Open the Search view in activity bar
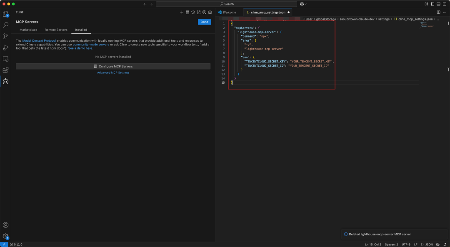The width and height of the screenshot is (450, 247). [5, 25]
